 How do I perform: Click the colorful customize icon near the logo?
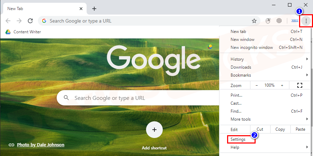point(210,46)
